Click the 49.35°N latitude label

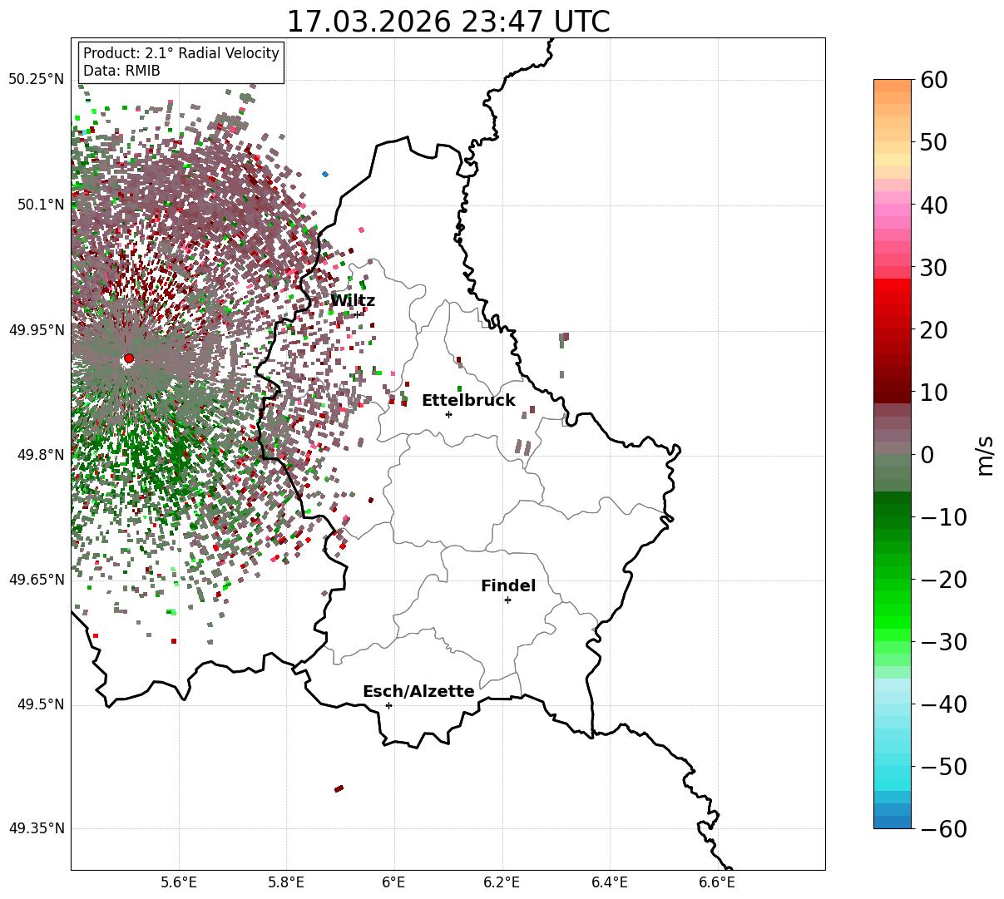(36, 828)
